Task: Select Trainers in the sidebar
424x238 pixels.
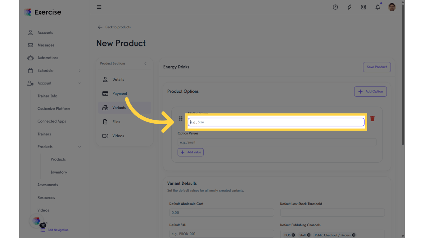Action: (x=44, y=134)
